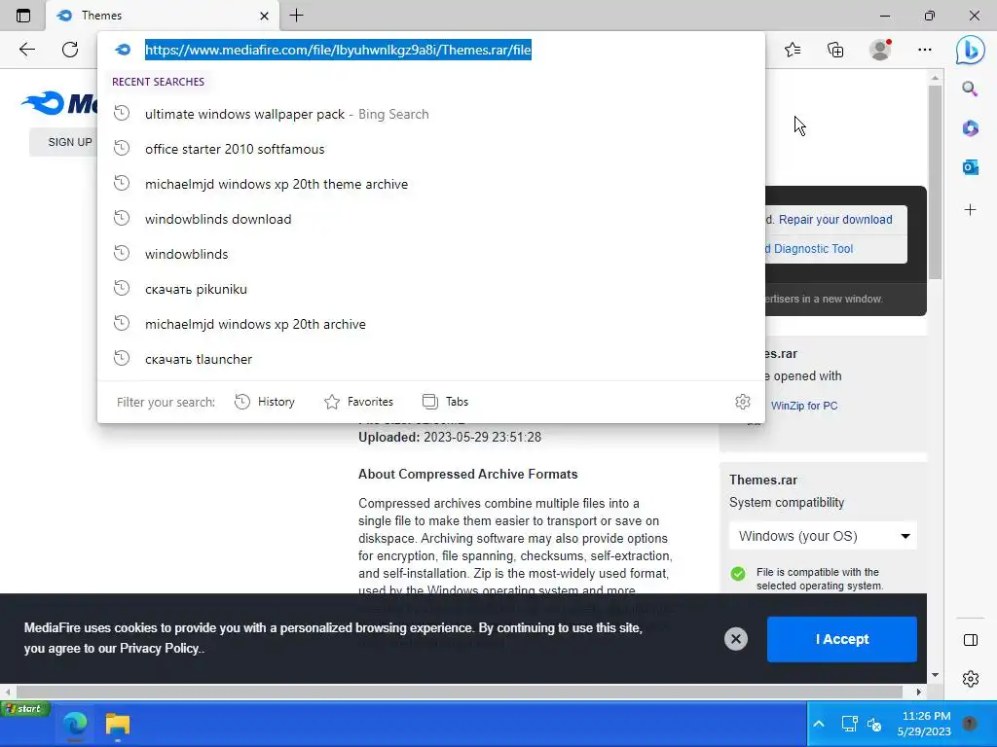Open Outlook sidebar icon

click(x=970, y=167)
